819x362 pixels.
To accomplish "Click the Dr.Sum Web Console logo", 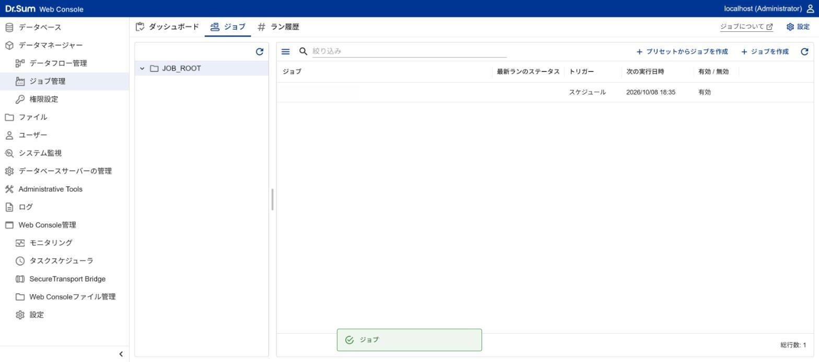I will point(44,9).
